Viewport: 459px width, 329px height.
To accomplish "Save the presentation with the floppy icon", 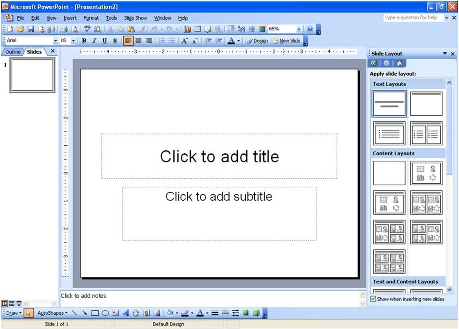I will [31, 29].
